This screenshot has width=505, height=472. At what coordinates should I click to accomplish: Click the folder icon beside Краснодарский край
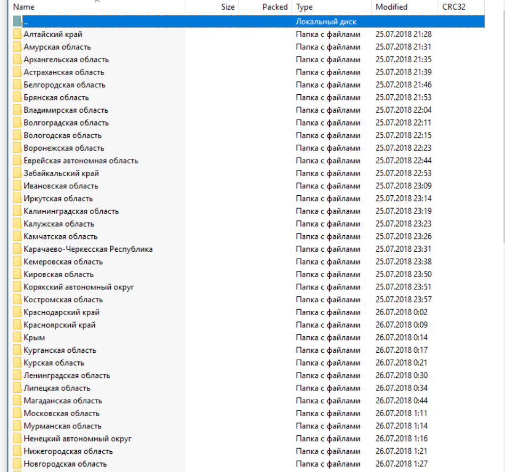[x=17, y=312]
